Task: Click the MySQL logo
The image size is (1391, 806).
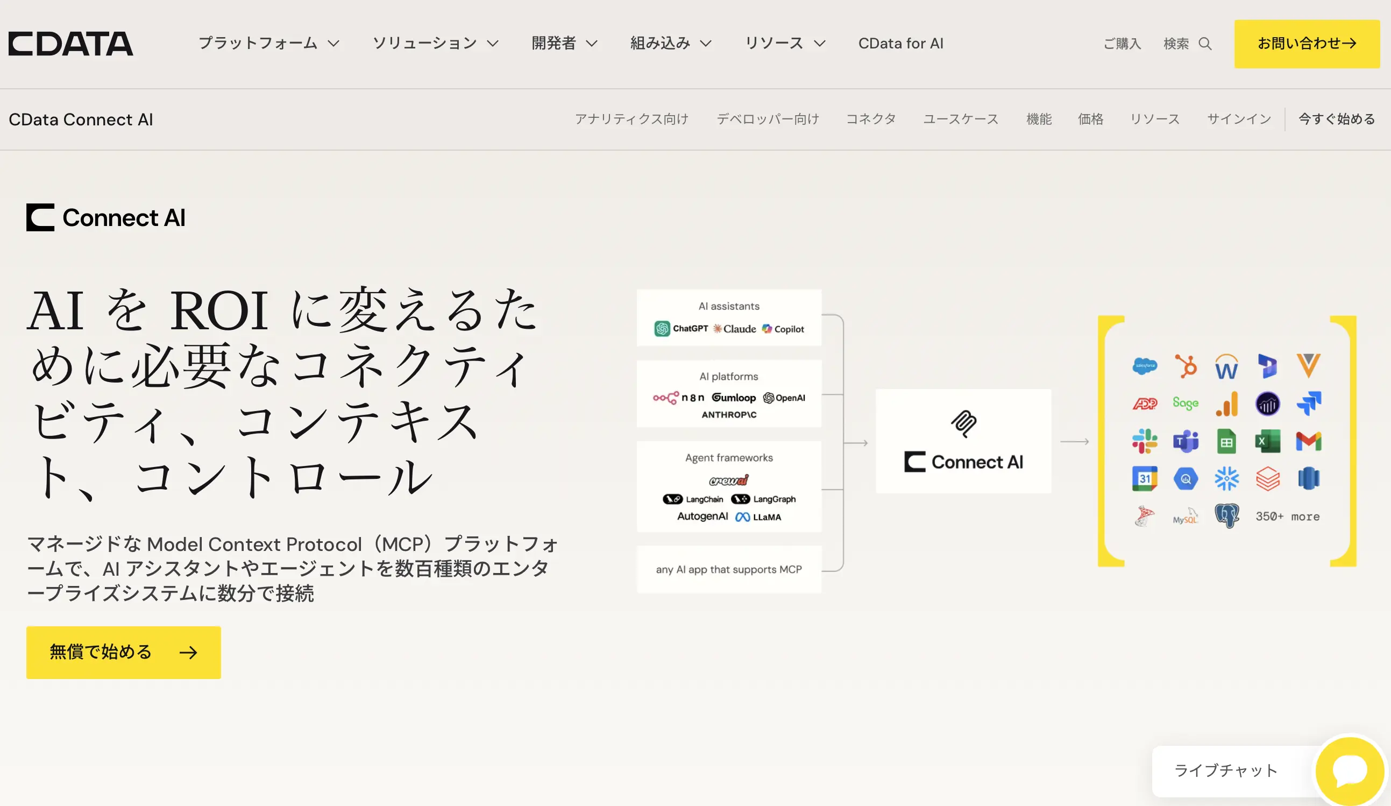Action: click(1186, 517)
